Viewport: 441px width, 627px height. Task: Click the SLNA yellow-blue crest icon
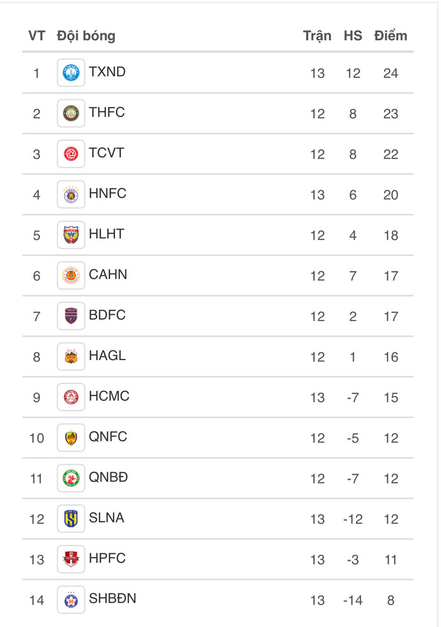(x=71, y=518)
